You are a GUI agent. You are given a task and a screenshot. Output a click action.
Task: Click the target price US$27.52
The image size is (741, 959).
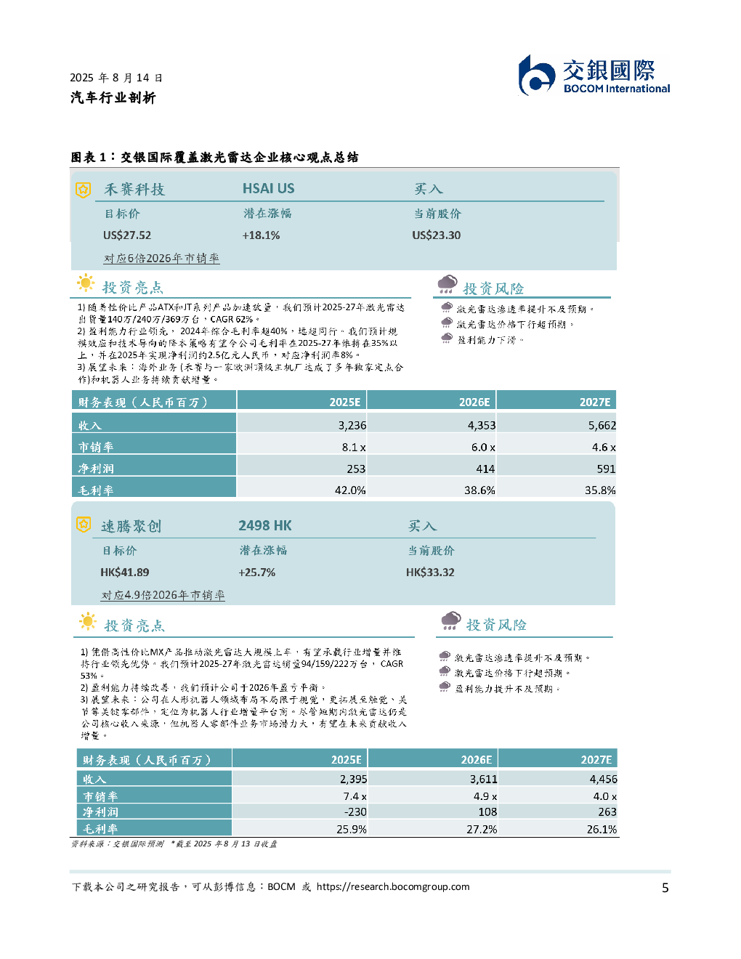(x=127, y=235)
